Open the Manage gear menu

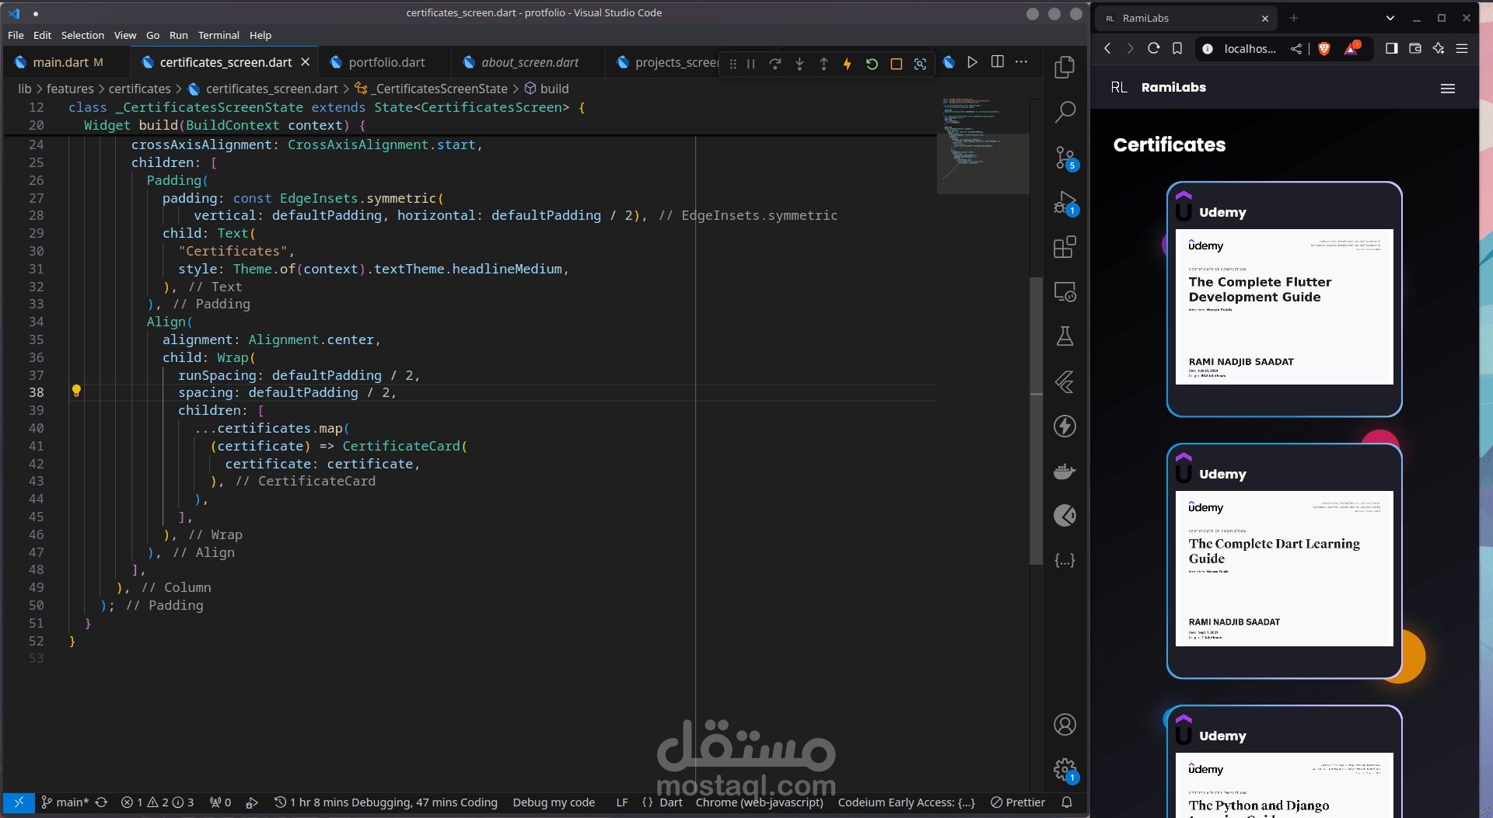pyautogui.click(x=1065, y=770)
